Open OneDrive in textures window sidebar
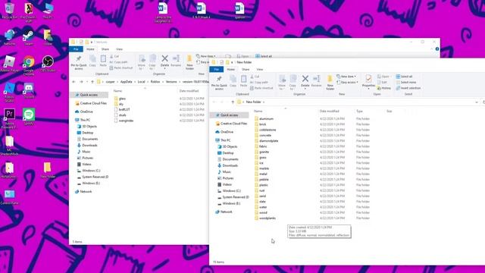The image size is (485, 273). 84,111
